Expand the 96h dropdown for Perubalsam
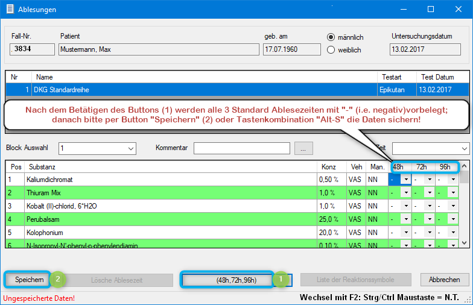The height and width of the screenshot is (305, 473). pos(452,219)
